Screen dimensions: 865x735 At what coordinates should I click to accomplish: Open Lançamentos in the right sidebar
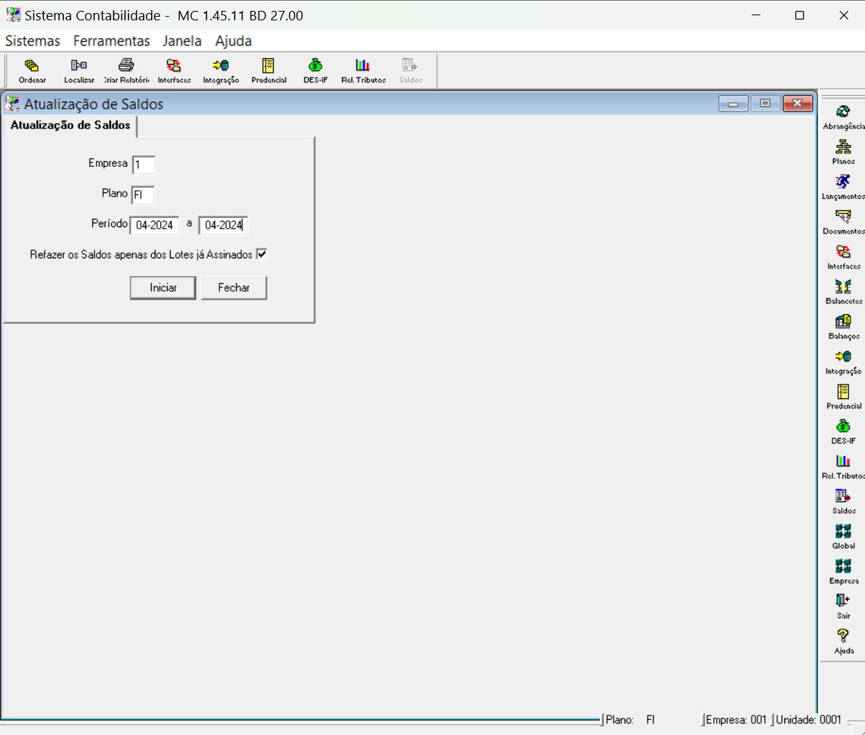(x=843, y=187)
